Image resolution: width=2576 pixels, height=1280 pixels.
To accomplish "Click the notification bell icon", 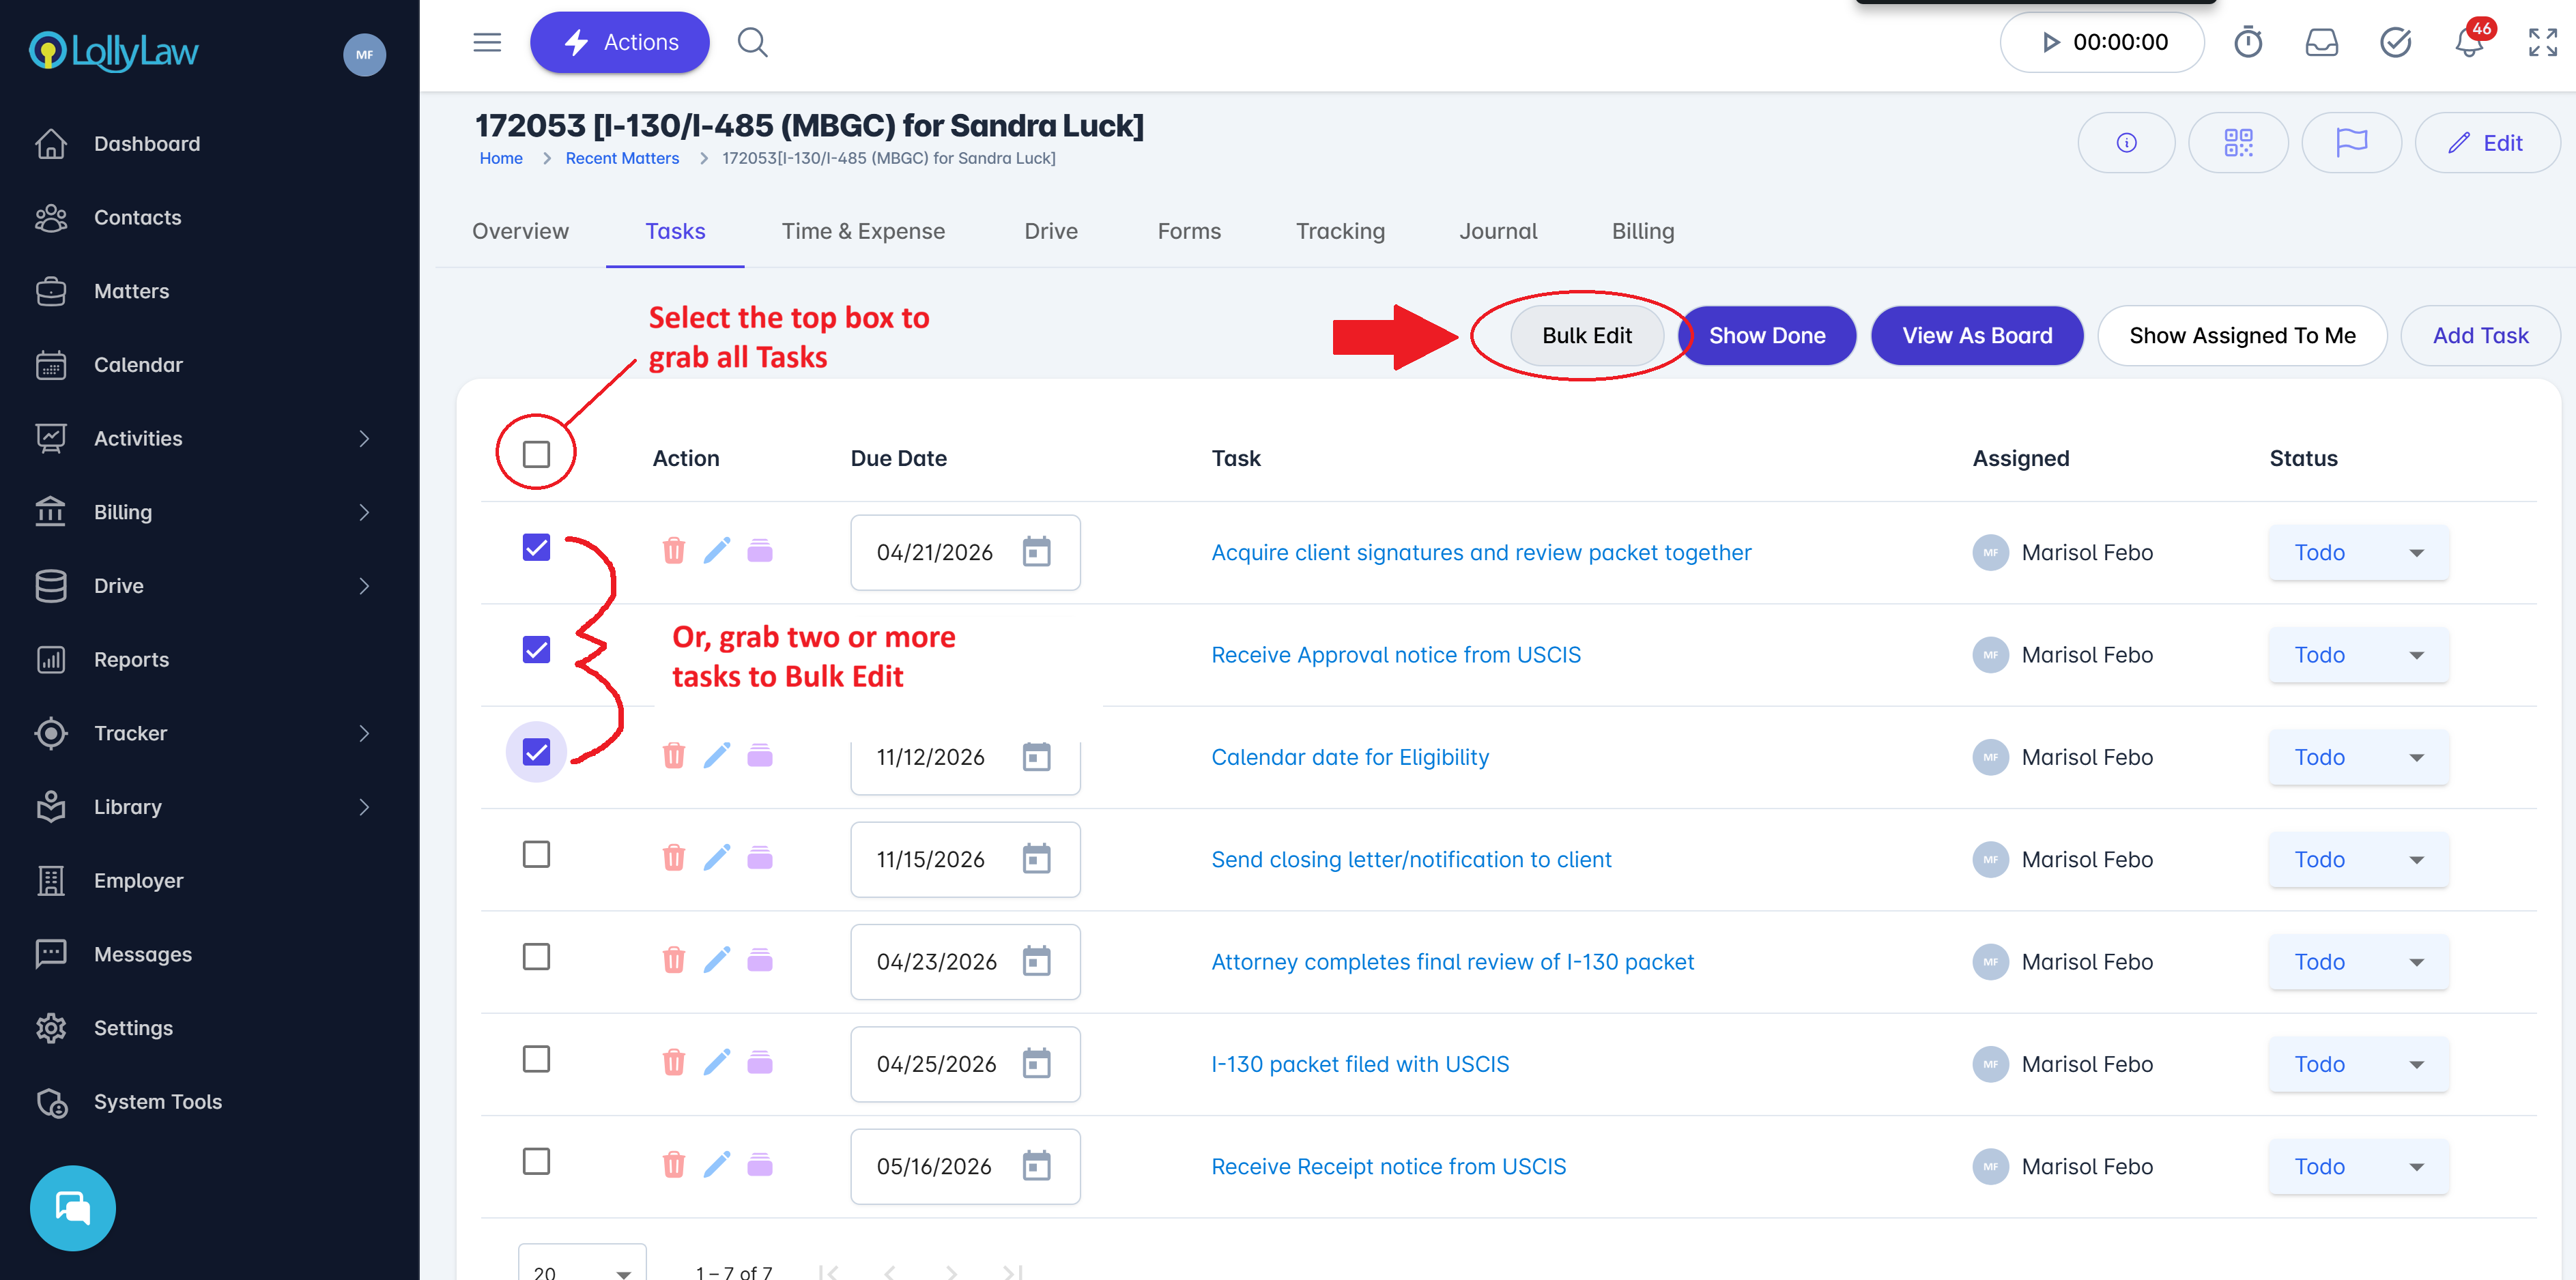I will (x=2468, y=43).
